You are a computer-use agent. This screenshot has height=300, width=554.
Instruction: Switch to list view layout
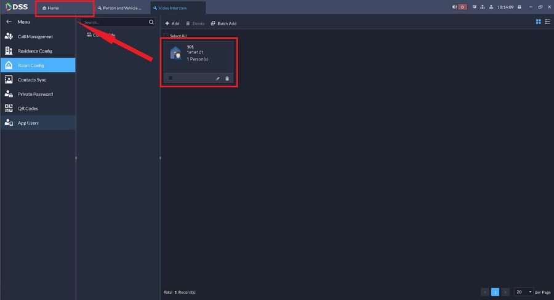[547, 22]
